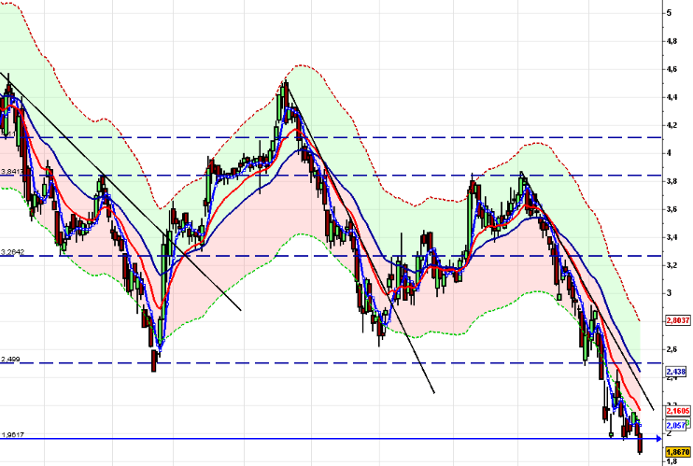Click the red 2,8037 price tag
Viewport: 693px width, 466px height.
click(x=678, y=320)
